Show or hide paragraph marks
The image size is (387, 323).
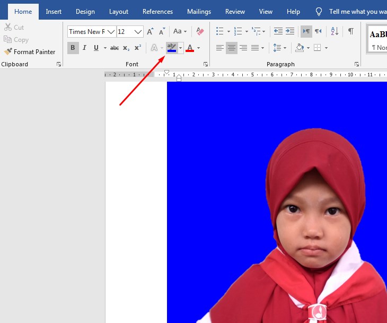point(351,31)
